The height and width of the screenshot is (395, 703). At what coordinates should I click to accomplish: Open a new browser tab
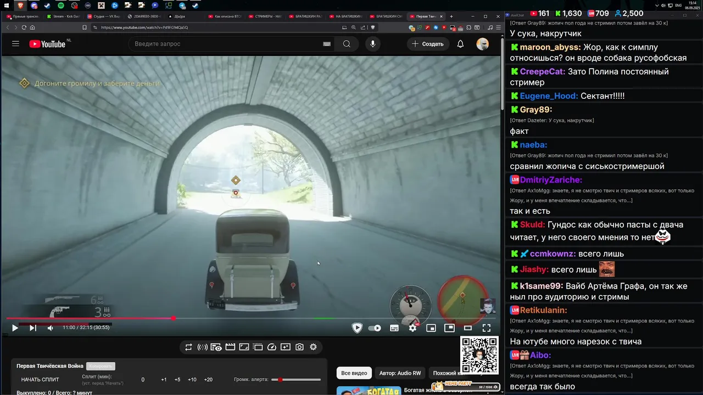451,16
